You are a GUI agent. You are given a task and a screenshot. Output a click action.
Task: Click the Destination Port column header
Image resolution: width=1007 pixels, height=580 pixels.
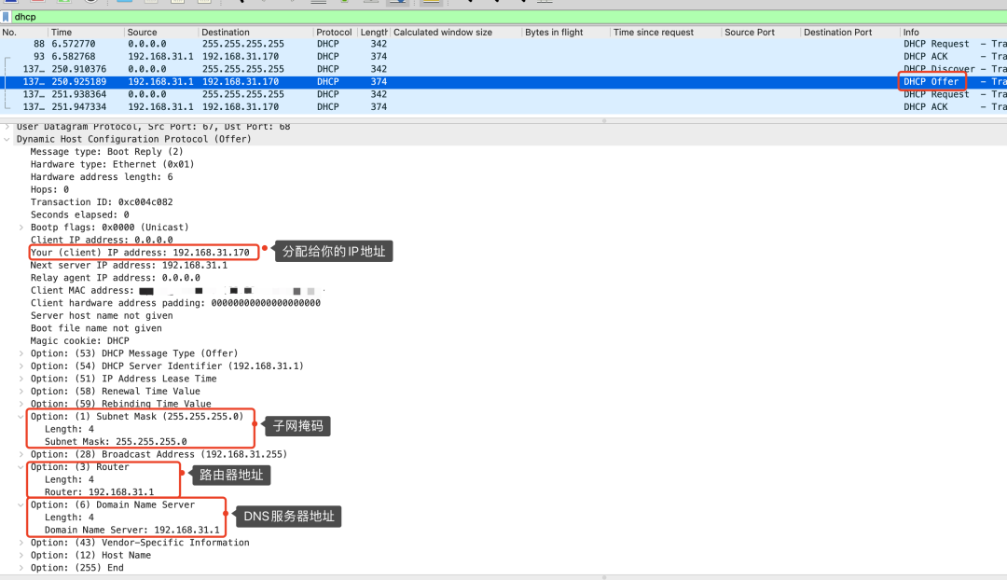click(x=850, y=32)
